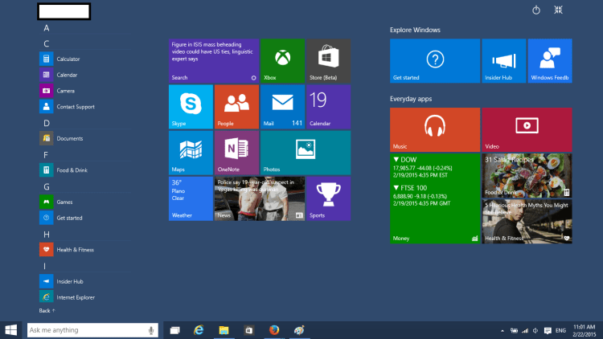Open Calendar in the app list
The width and height of the screenshot is (603, 339).
pos(84,75)
